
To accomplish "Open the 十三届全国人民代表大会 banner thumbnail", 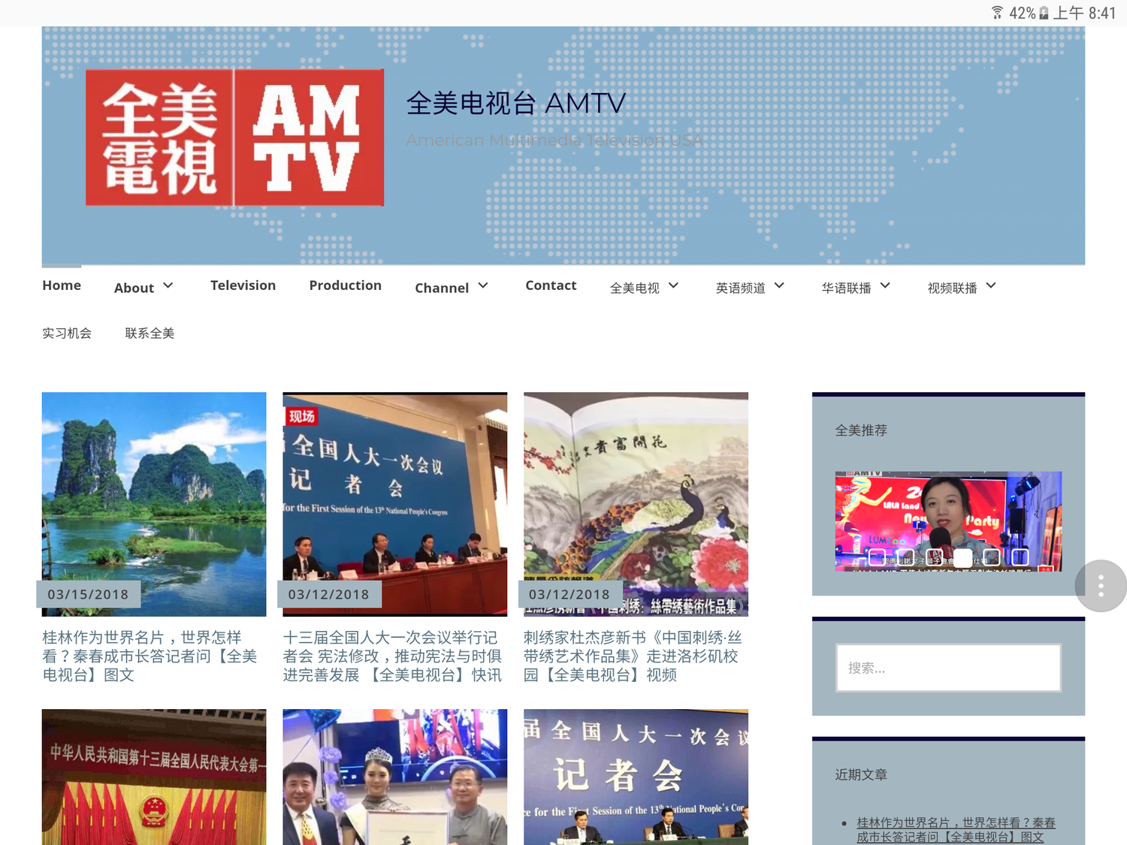I will (x=154, y=777).
